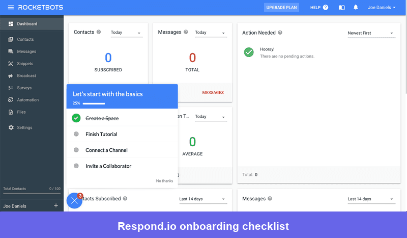Viewport: 407px width, 238px height.
Task: Click the Contacts sidebar icon
Action: point(11,39)
